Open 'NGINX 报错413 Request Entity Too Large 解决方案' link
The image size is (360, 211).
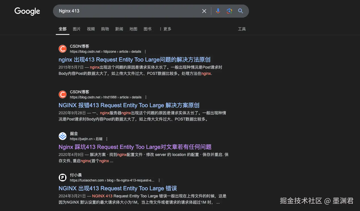(x=129, y=105)
